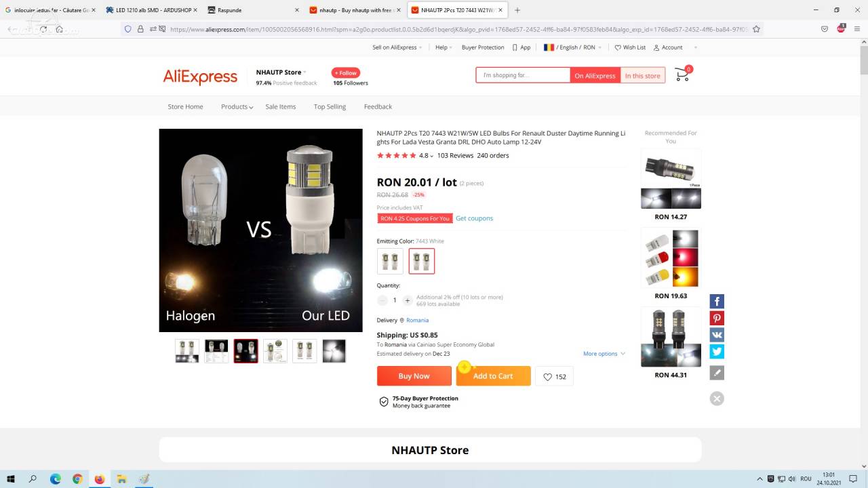This screenshot has height=488, width=868.
Task: Share product on Twitter icon
Action: click(717, 352)
